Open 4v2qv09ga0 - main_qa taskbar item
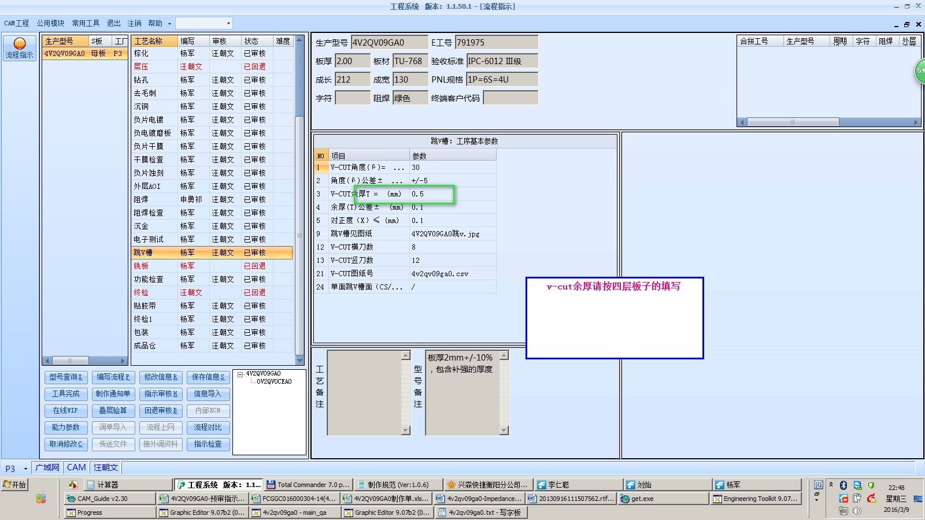The image size is (925, 520). 294,512
